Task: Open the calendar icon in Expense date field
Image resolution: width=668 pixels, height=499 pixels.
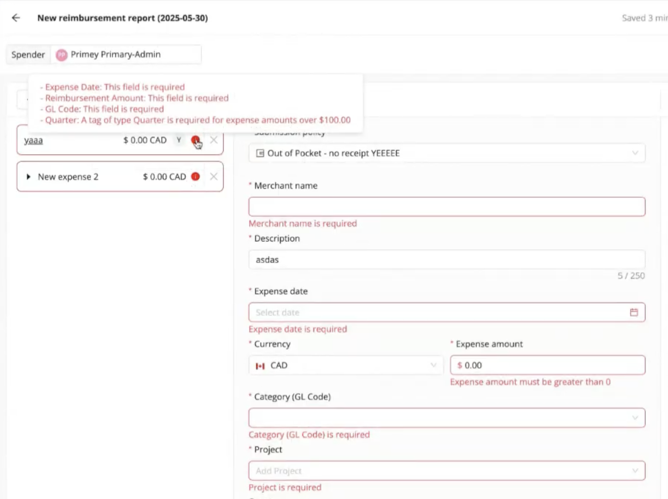Action: tap(634, 312)
